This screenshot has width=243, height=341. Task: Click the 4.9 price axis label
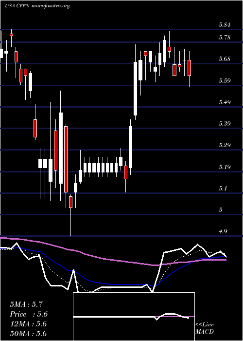point(223,231)
